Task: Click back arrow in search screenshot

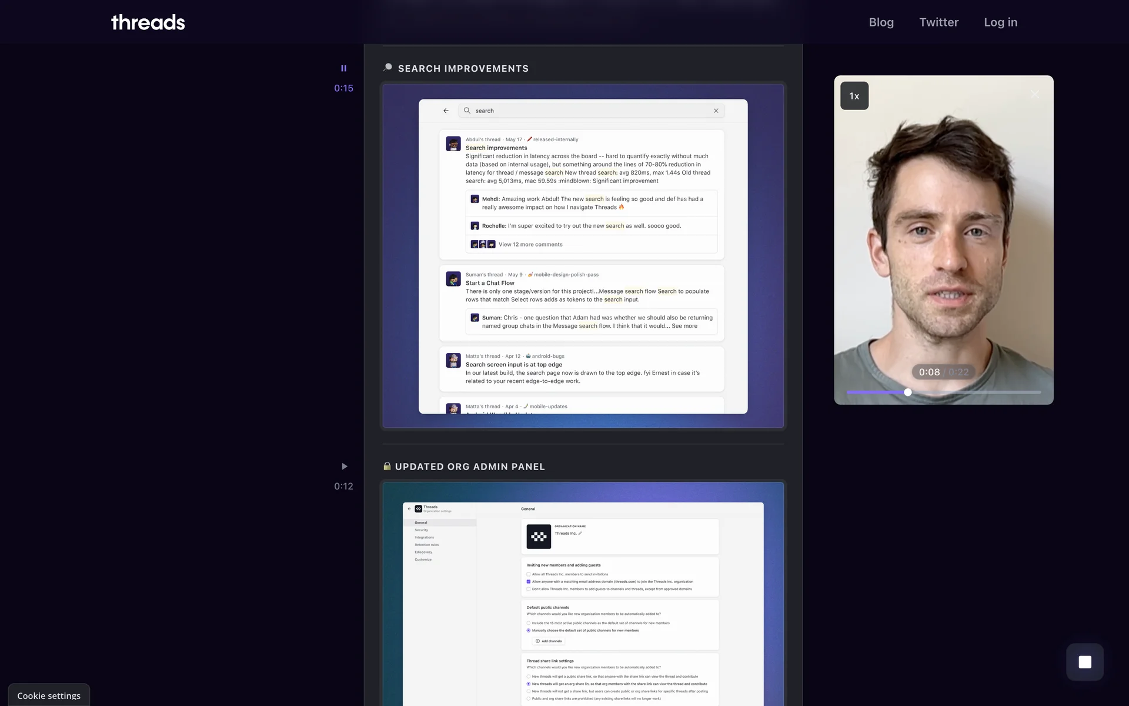Action: 446,111
